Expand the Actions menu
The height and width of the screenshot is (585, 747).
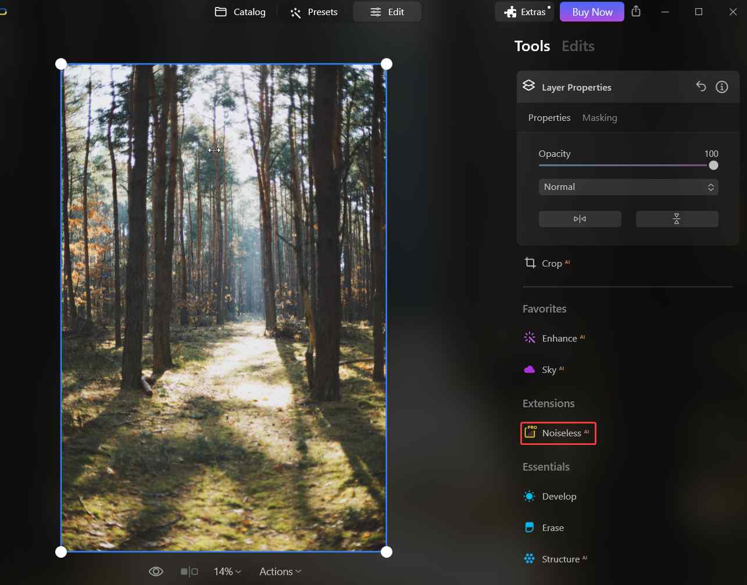point(280,572)
